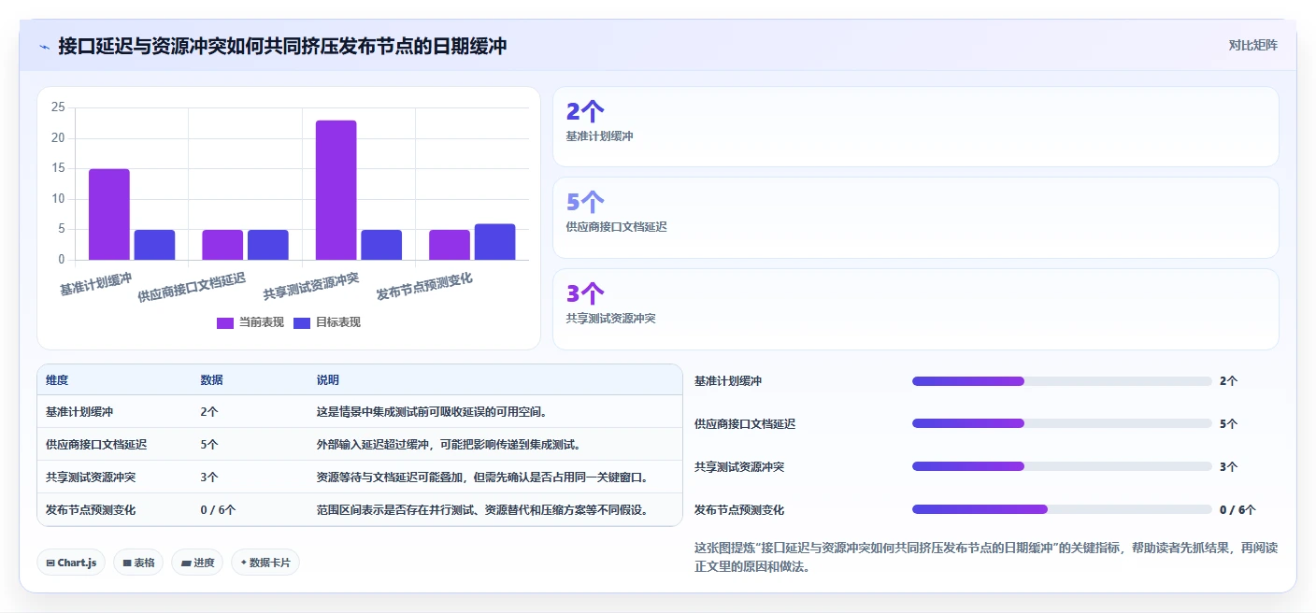Click the purple 共享测试资源冲突 chart bar

[x=336, y=190]
